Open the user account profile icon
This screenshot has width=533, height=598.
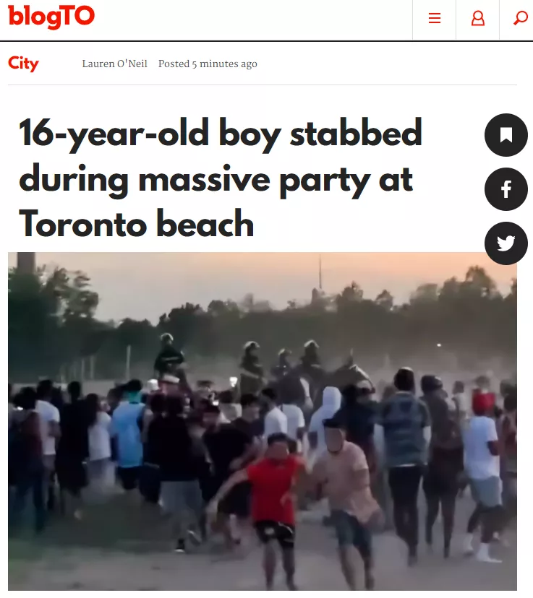477,18
